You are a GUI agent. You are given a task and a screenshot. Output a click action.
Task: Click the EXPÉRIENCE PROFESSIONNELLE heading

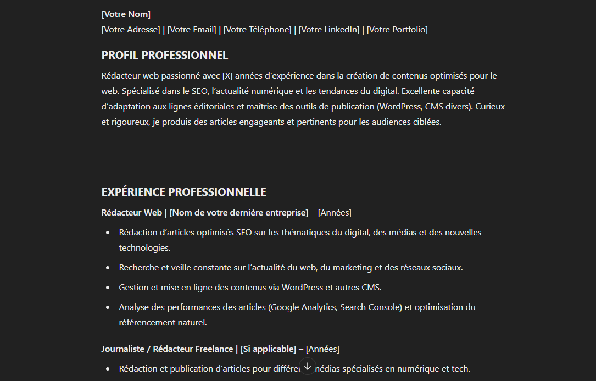[x=183, y=192]
